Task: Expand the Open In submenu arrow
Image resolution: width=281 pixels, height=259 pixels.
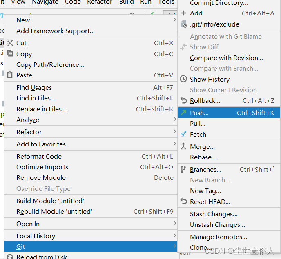Action: [x=174, y=223]
